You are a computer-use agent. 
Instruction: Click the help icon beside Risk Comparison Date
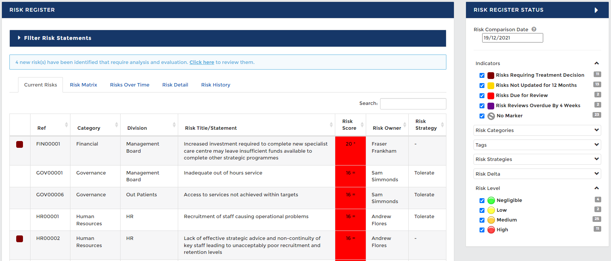click(x=534, y=29)
